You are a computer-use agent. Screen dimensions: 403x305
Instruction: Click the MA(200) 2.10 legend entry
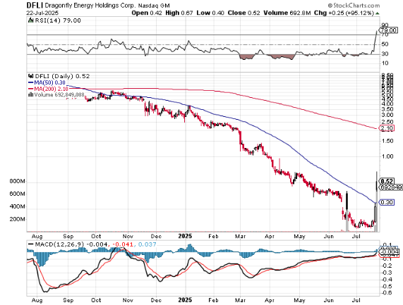(51, 89)
